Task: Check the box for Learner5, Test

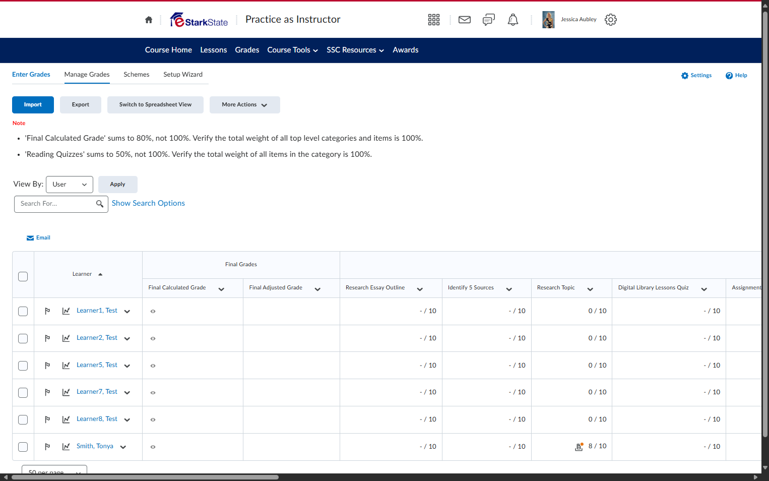Action: tap(23, 366)
